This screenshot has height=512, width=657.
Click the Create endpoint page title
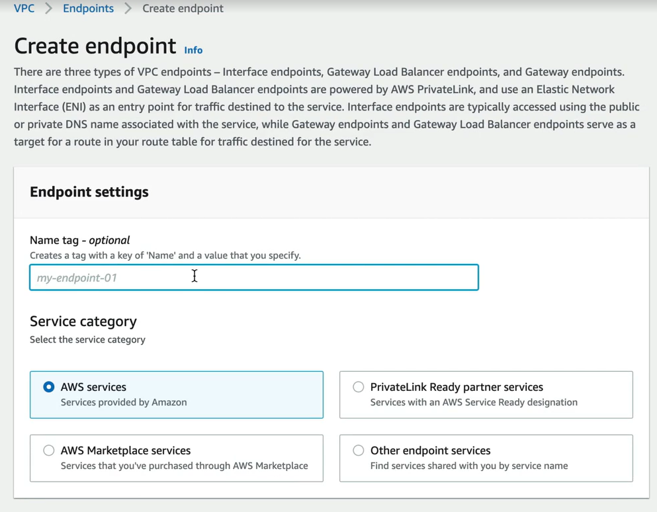tap(95, 46)
